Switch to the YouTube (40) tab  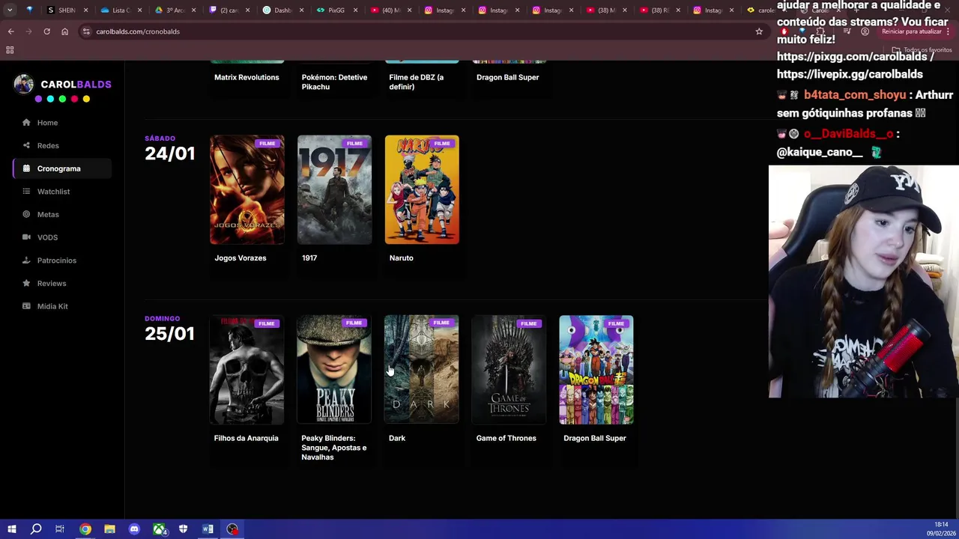[390, 10]
